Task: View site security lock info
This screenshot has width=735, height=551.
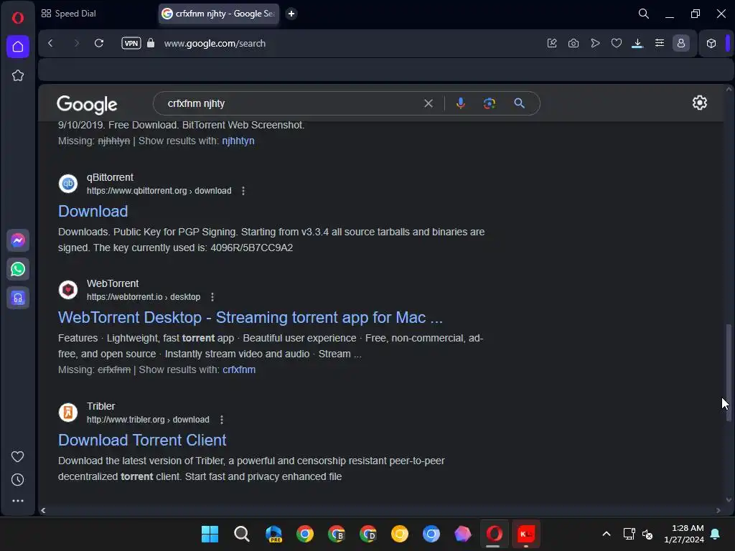Action: pos(151,43)
